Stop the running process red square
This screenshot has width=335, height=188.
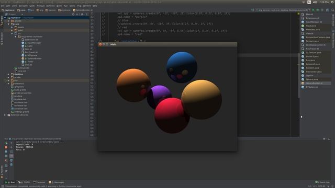(x=6, y=147)
